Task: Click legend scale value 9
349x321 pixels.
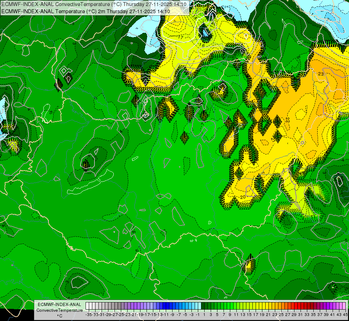Action: tap(230, 315)
